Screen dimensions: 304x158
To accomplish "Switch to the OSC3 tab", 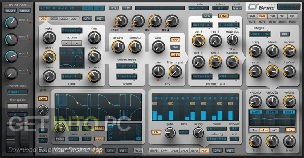I will tap(64, 19).
